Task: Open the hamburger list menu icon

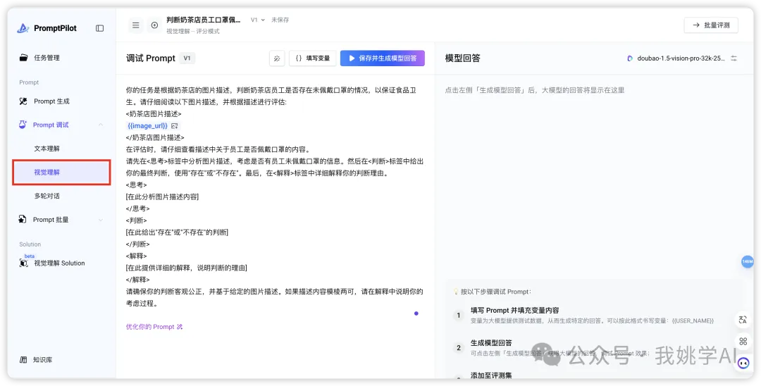Action: (x=136, y=25)
